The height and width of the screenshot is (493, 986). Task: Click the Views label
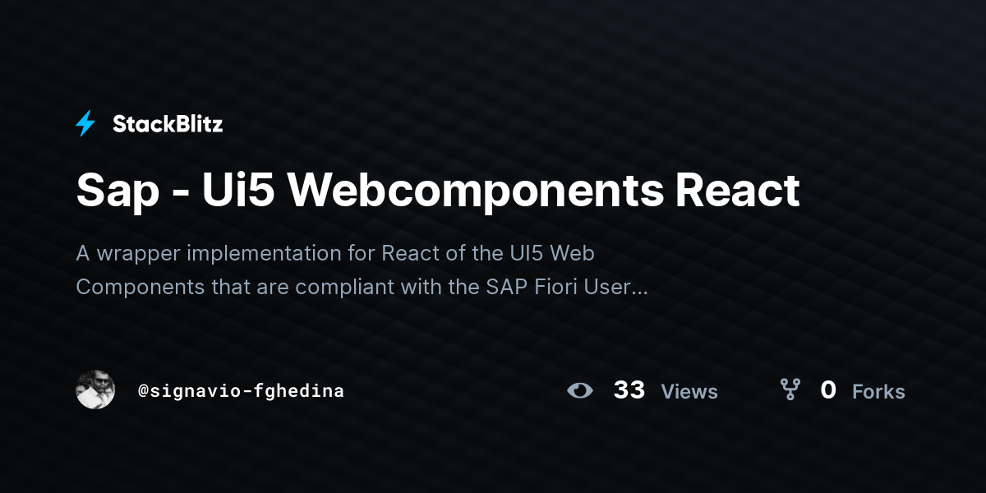click(689, 392)
